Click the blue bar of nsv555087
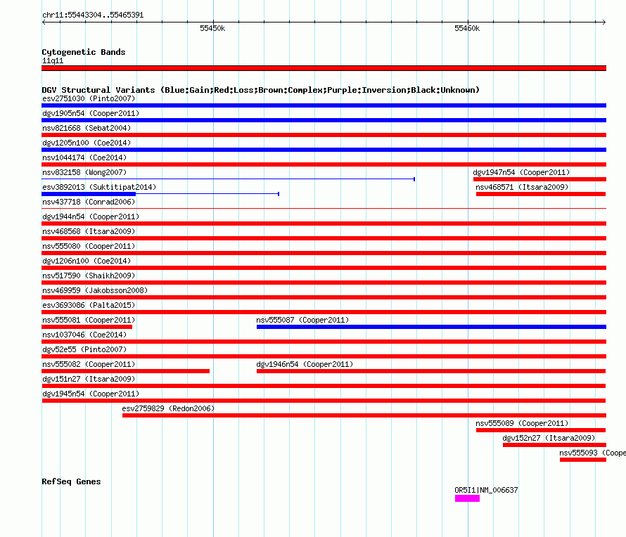 coord(431,327)
